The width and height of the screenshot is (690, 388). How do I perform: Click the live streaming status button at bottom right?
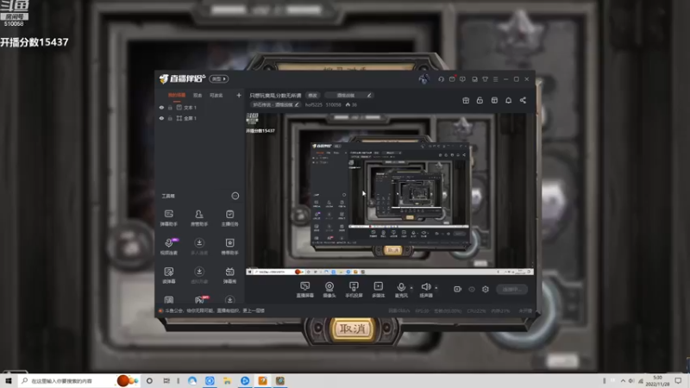[x=511, y=289]
